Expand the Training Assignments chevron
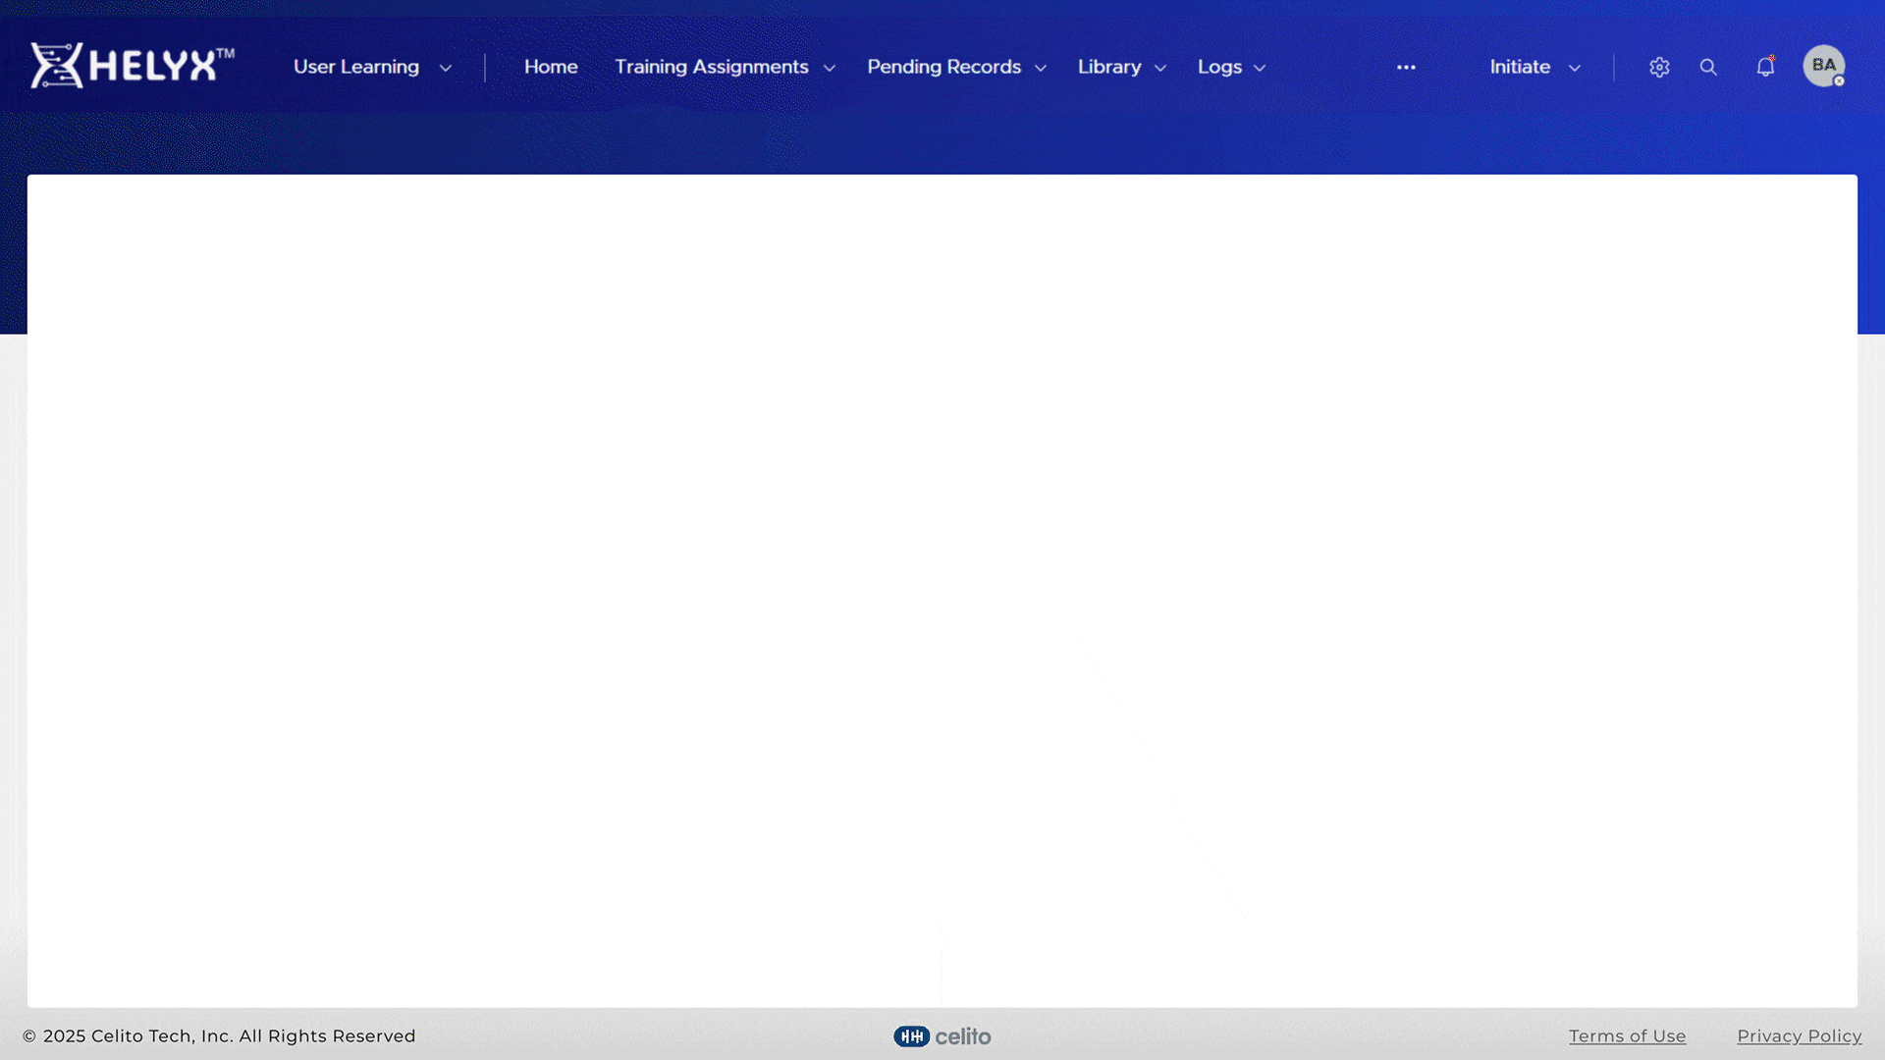 coord(830,68)
